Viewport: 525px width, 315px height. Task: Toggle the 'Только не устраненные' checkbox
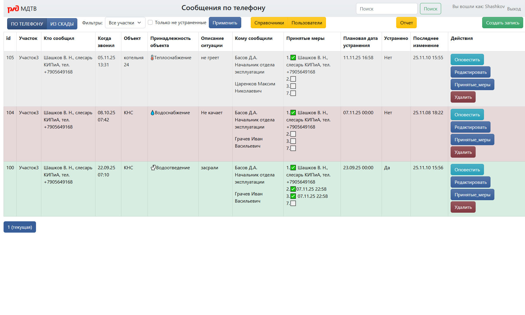(x=150, y=23)
